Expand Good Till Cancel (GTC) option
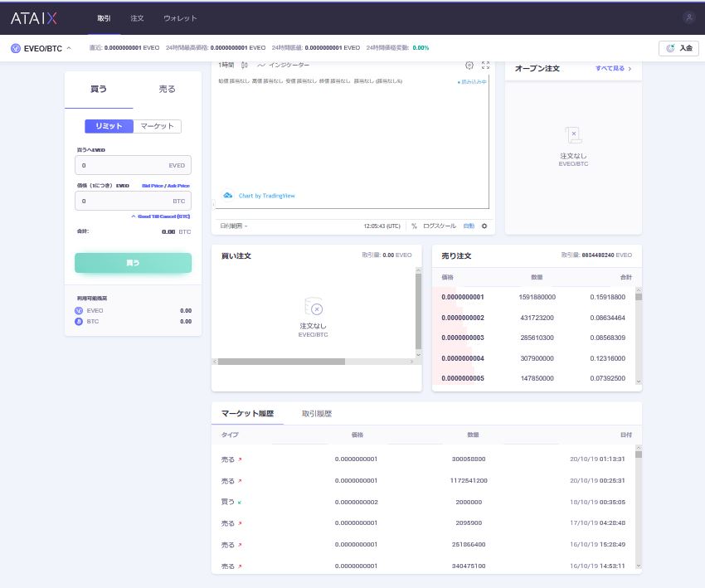 [x=161, y=216]
